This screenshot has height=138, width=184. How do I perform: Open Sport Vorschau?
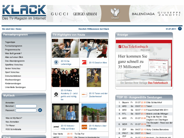point(12,72)
